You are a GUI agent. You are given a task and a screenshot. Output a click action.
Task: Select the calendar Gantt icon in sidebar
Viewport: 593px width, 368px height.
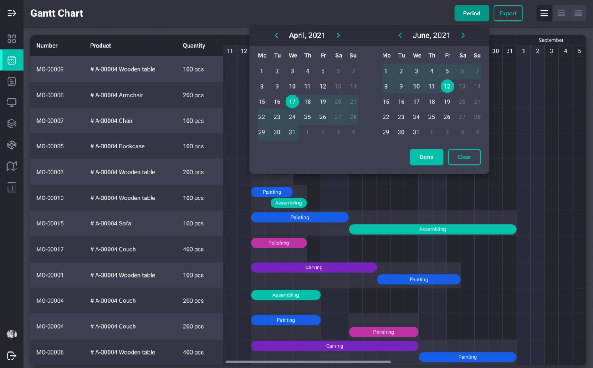coord(12,60)
